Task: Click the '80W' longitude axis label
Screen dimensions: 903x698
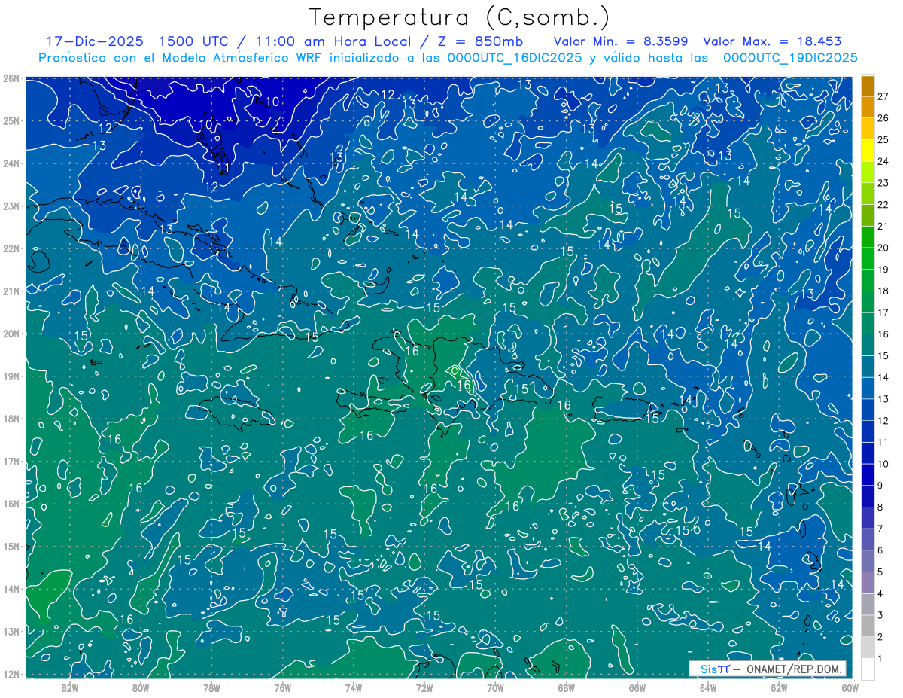Action: [141, 687]
